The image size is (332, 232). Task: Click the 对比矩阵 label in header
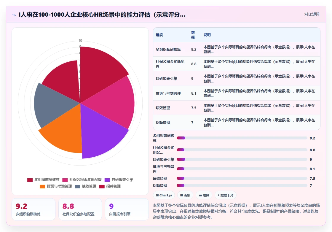tap(312, 15)
